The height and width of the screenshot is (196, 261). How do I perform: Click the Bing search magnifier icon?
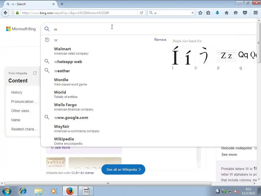(x=47, y=29)
